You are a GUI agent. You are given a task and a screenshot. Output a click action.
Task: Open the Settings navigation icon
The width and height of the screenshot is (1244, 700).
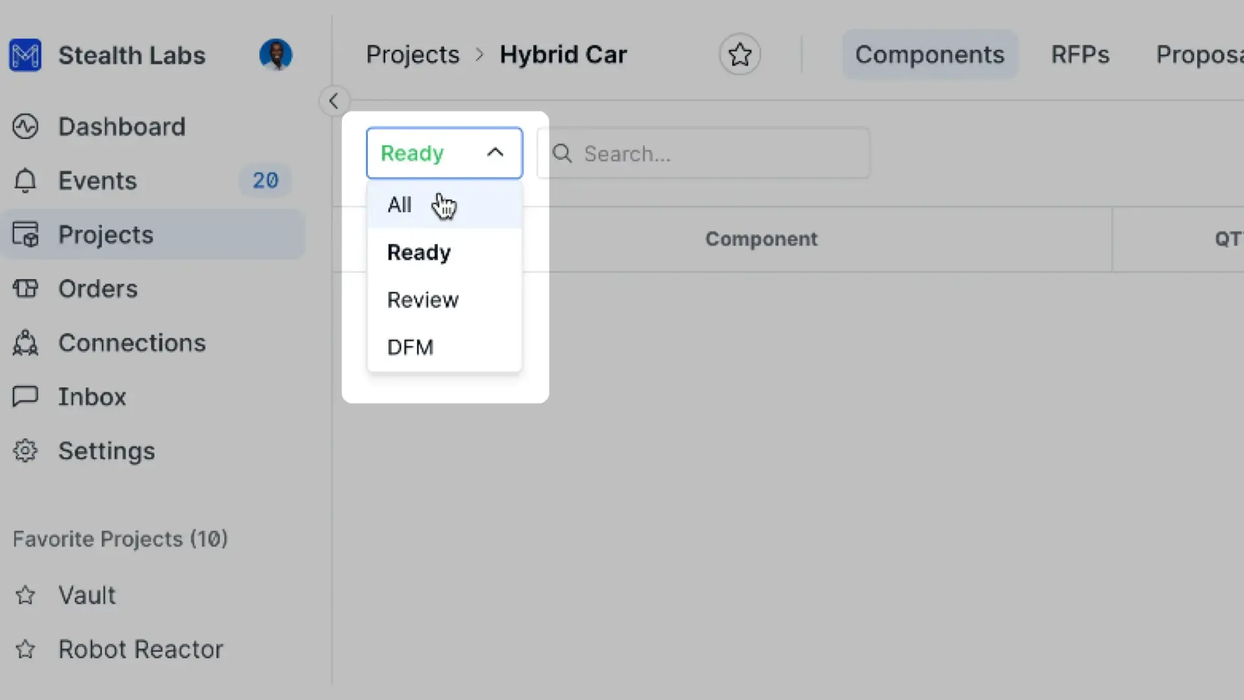(25, 451)
